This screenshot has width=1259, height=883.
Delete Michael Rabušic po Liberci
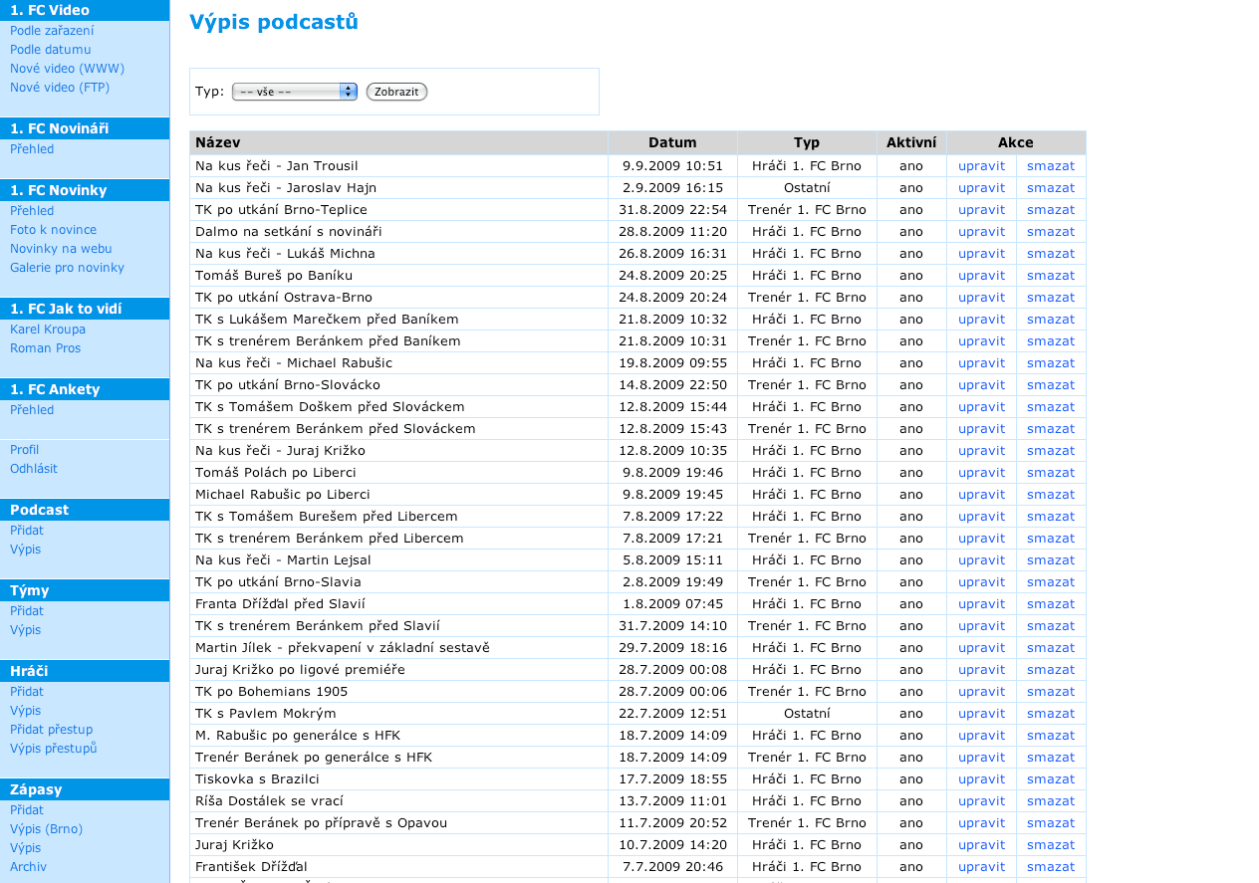click(x=1051, y=495)
